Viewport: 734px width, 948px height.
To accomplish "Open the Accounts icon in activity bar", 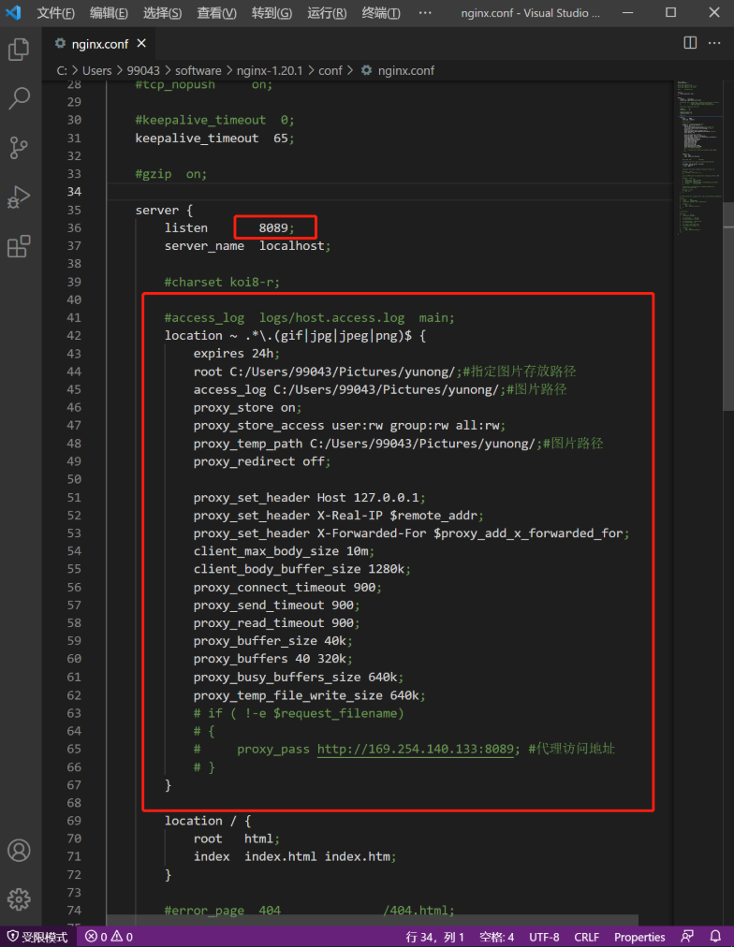I will tap(19, 850).
